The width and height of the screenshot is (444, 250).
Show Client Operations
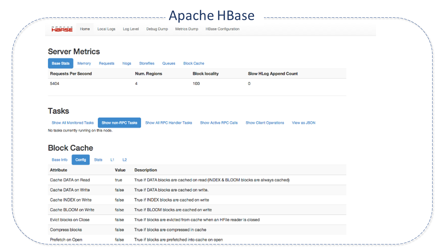265,123
